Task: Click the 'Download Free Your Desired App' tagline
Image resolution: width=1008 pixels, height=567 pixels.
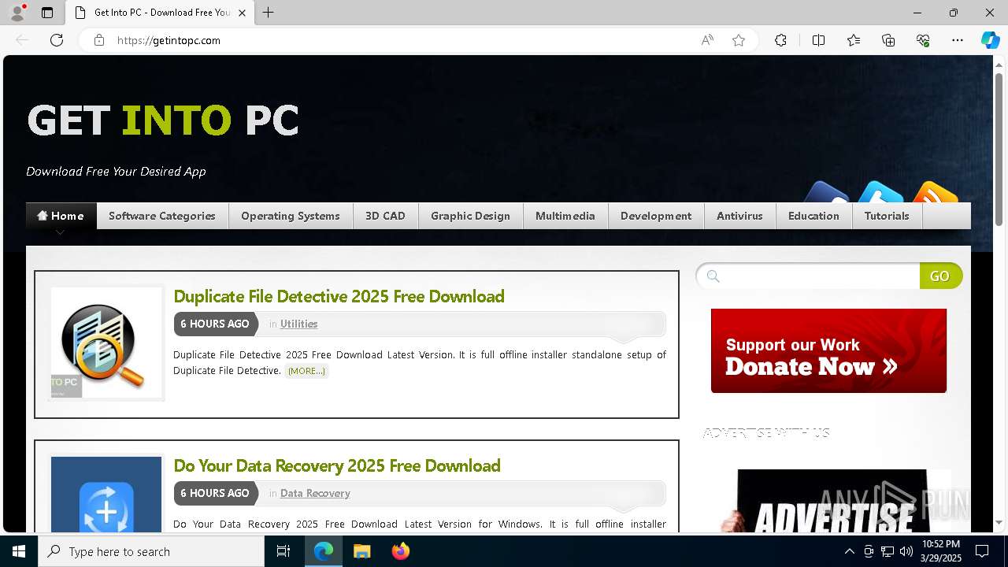Action: pyautogui.click(x=116, y=172)
